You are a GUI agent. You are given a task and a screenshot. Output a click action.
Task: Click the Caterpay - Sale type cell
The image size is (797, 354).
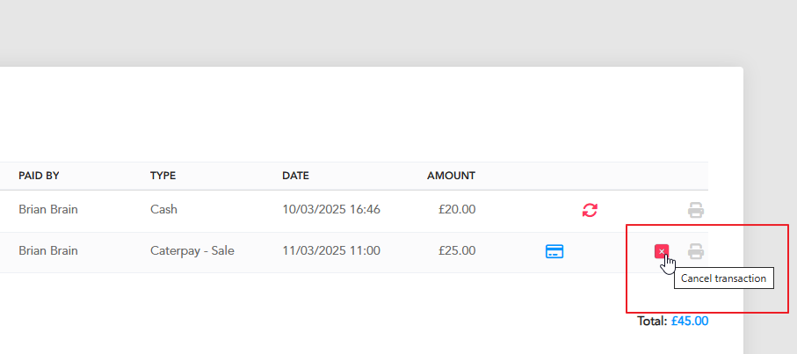click(x=192, y=251)
